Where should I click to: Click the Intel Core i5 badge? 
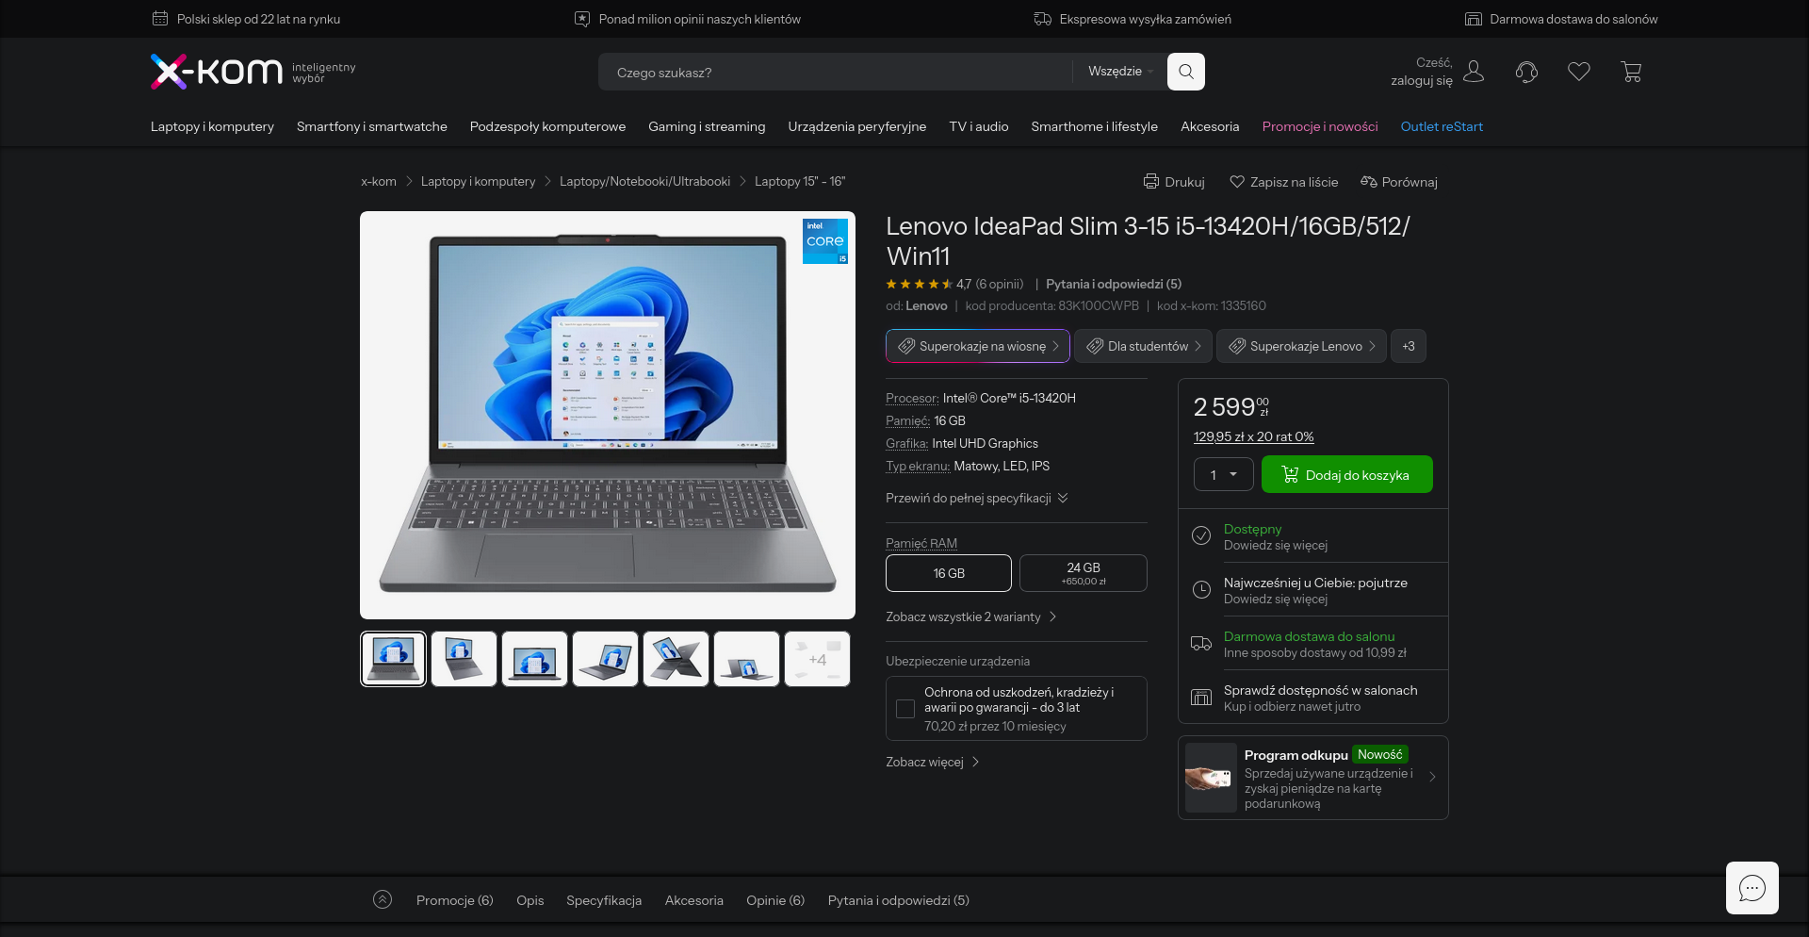coord(825,241)
